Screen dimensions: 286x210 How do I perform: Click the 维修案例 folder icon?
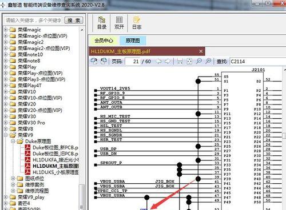[20, 185]
